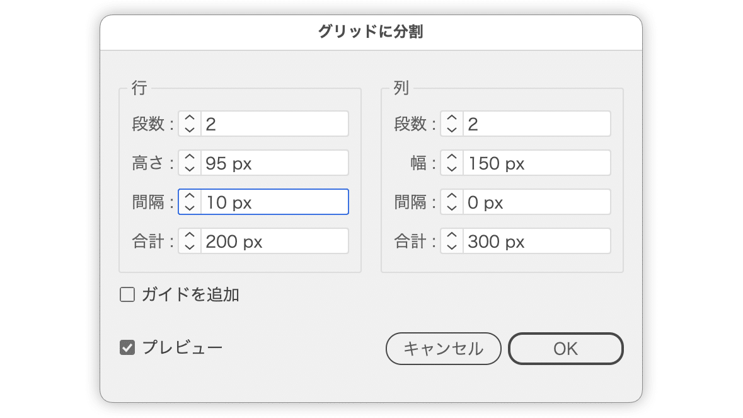743x418 pixels.
Task: Click the 行 group label
Action: 139,88
